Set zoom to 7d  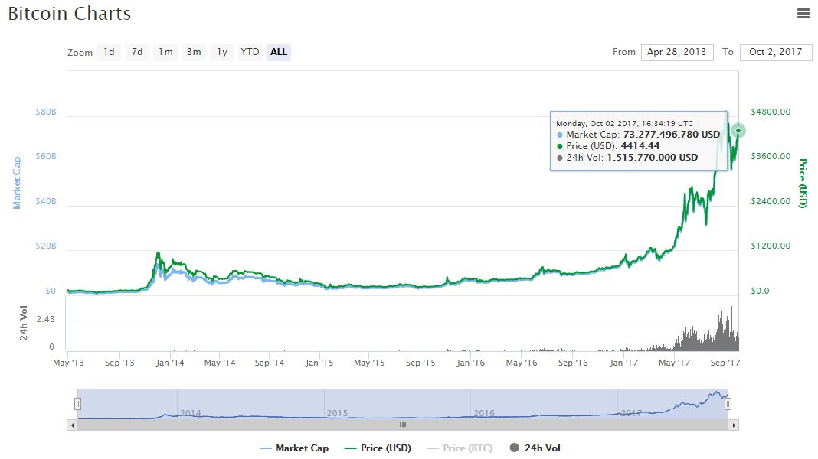pos(137,52)
